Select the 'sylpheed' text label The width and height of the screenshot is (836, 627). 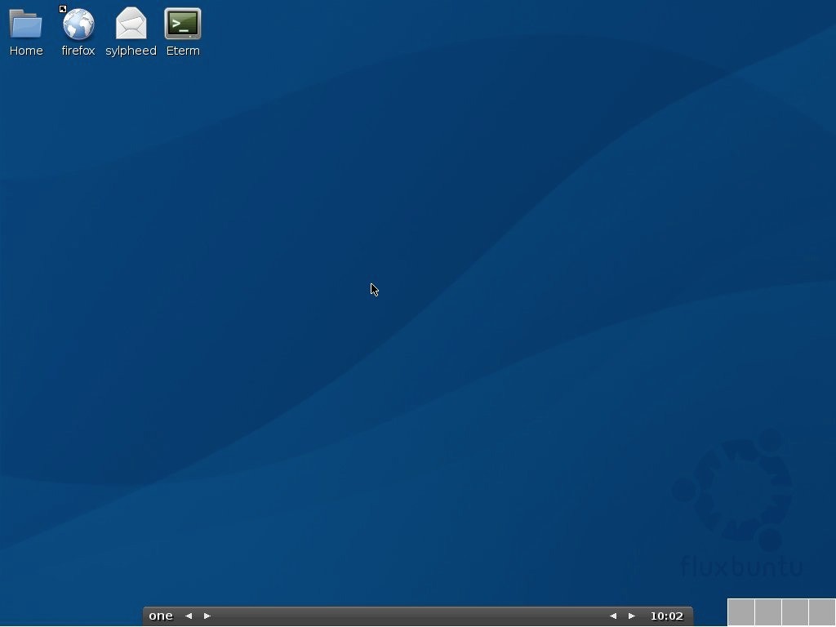click(131, 51)
